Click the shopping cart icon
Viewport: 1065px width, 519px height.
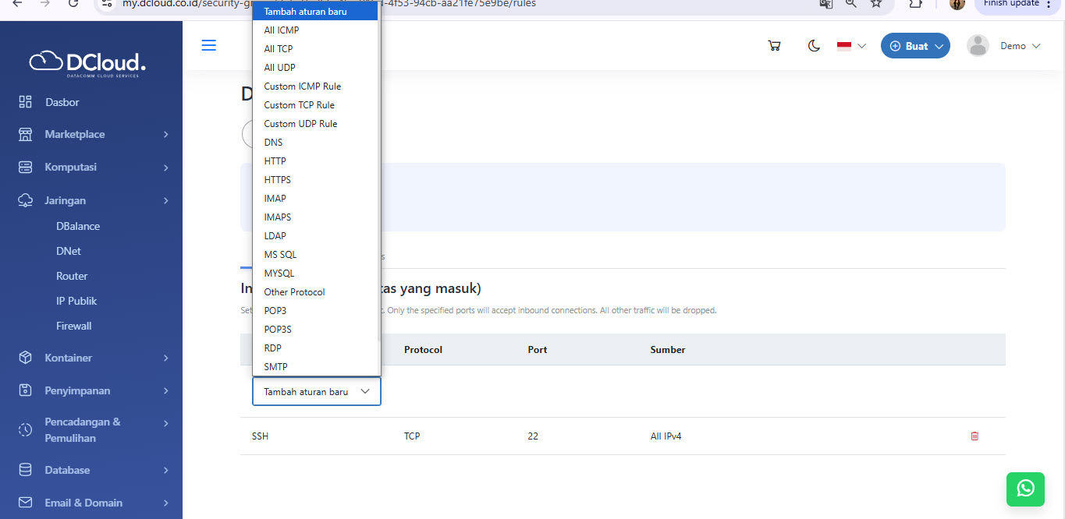point(774,46)
